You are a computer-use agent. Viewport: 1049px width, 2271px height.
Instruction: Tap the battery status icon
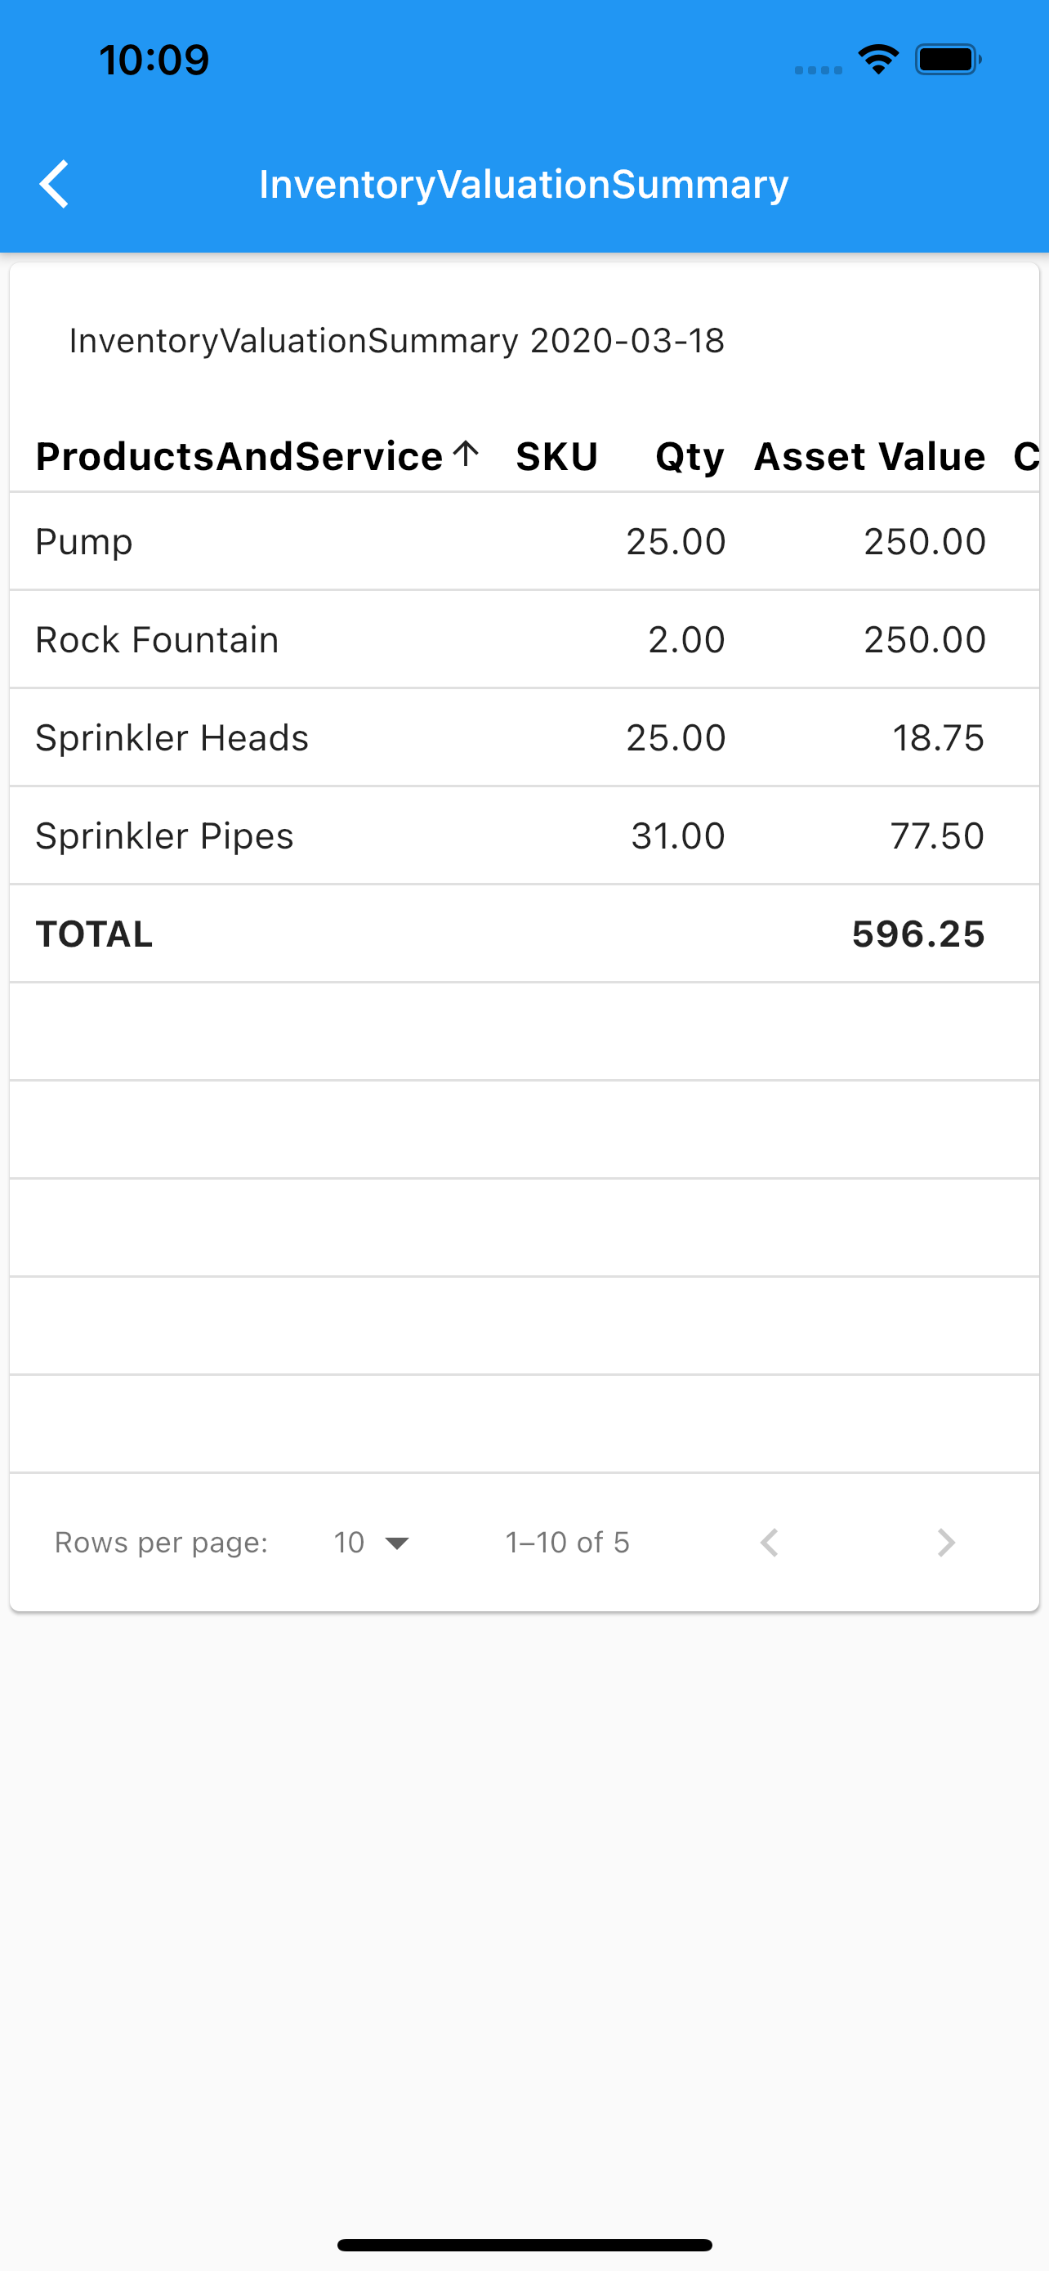949,60
